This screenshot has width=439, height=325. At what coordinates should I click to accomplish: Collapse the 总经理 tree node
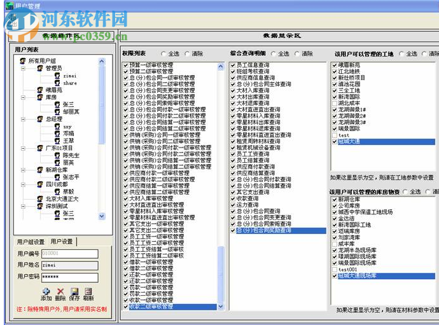[x=24, y=119]
